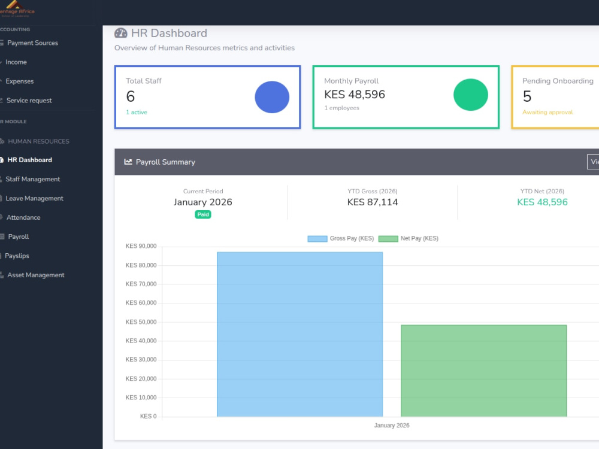
Task: Click the green Net Pay bar
Action: click(483, 371)
